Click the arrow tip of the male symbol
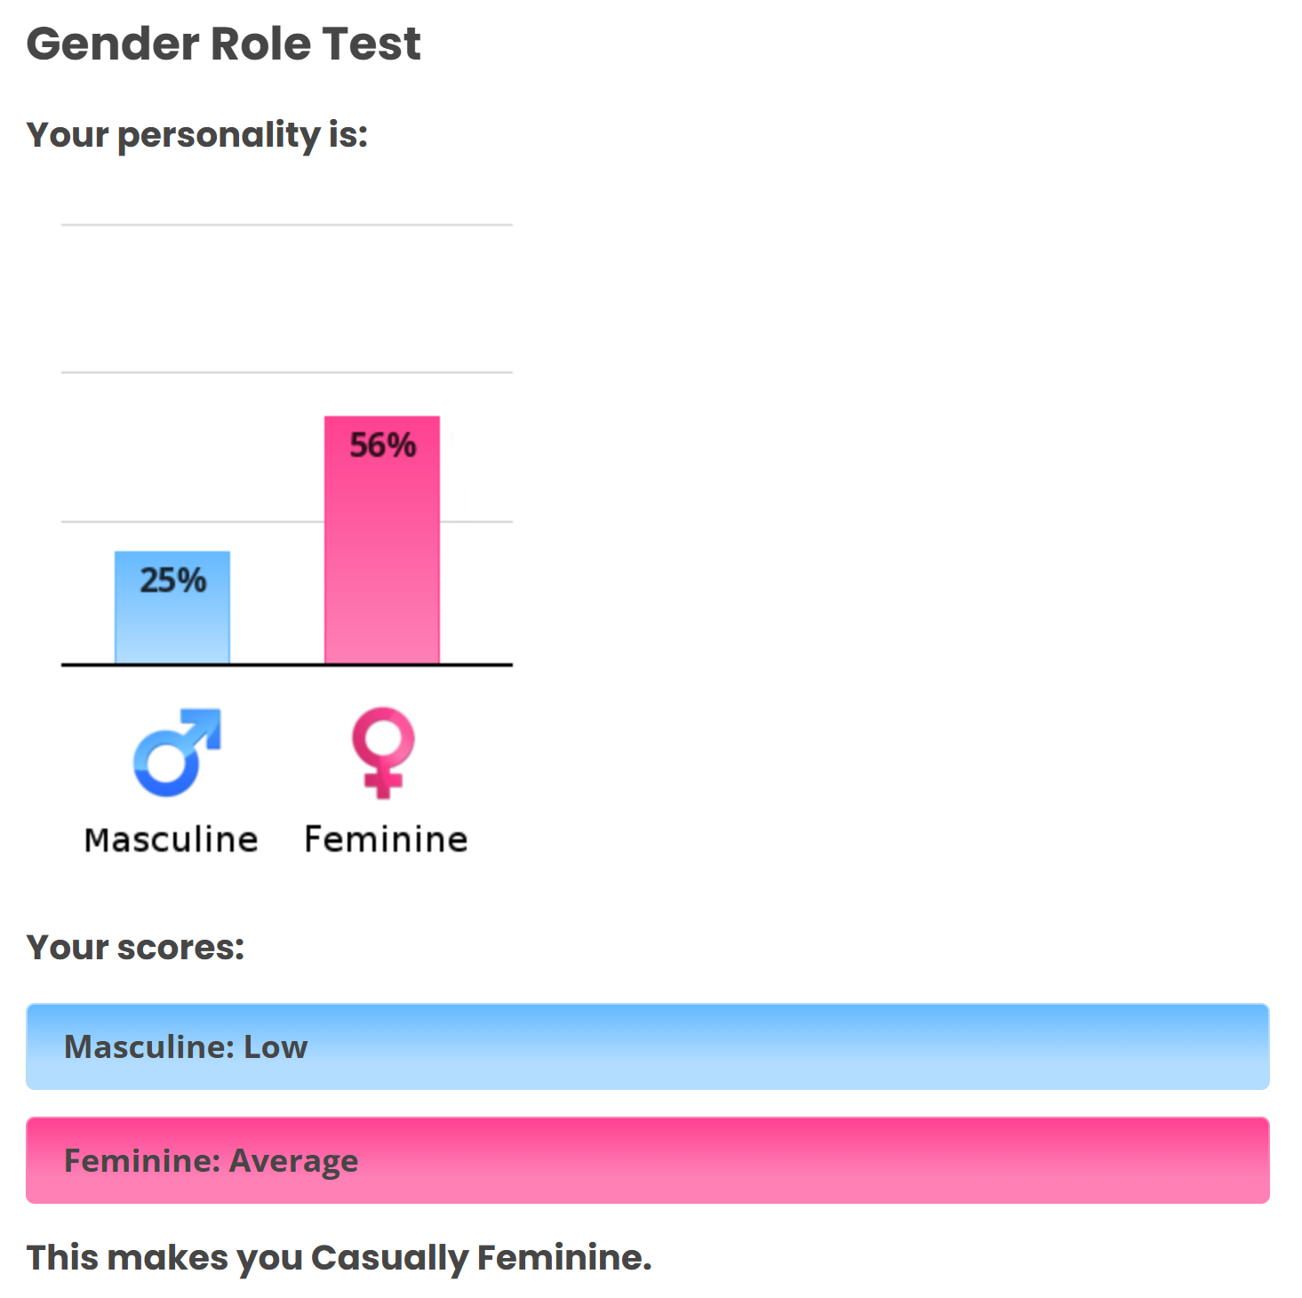The width and height of the screenshot is (1302, 1298). (x=211, y=718)
